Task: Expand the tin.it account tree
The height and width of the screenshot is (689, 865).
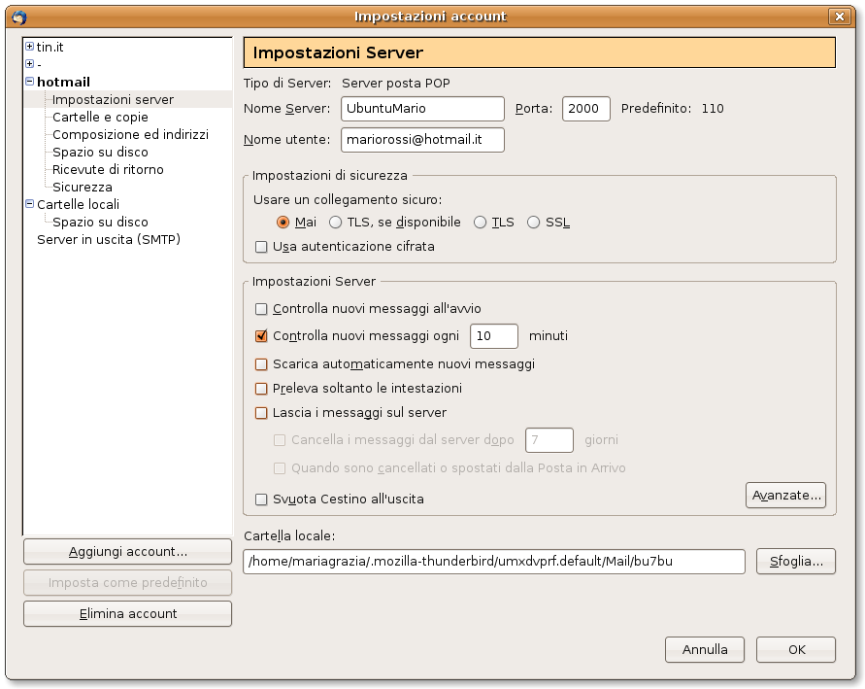Action: pos(29,47)
